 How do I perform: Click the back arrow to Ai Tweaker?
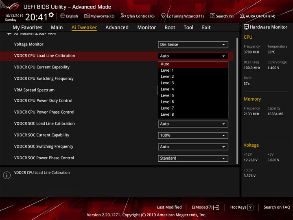pyautogui.click(x=9, y=34)
